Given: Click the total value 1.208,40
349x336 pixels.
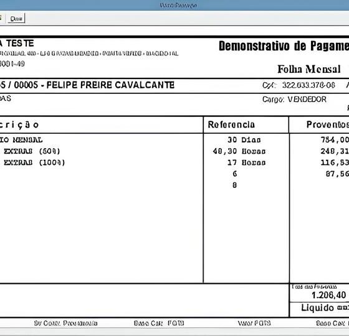Looking at the screenshot, I should (329, 295).
